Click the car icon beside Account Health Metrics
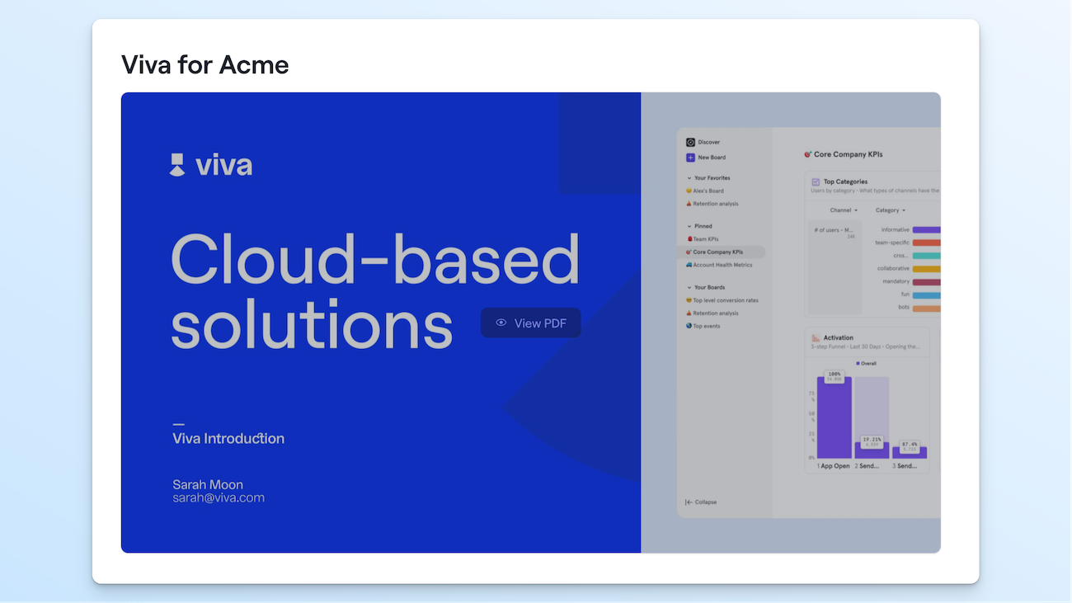Screen dimensions: 1072x603 (689, 265)
